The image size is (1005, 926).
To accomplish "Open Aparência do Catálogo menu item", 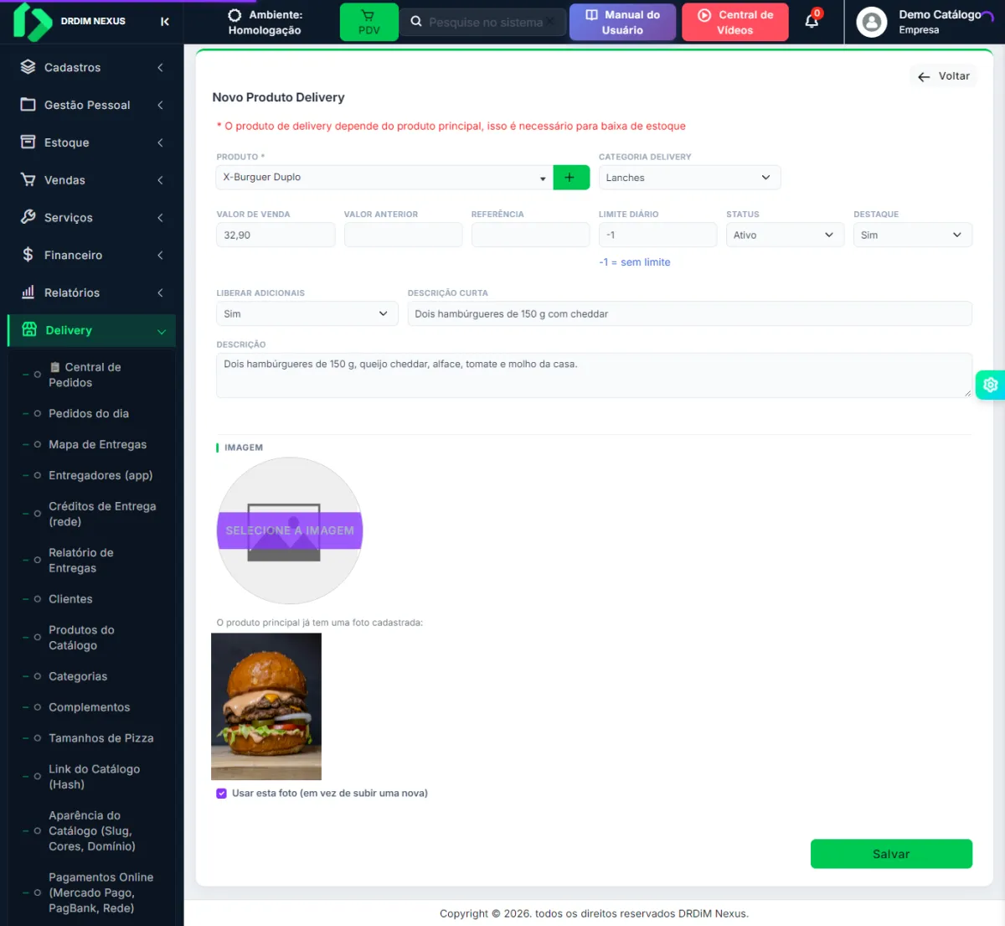I will coord(92,830).
